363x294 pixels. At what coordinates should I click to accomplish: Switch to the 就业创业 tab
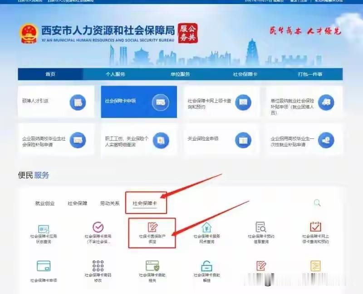(44, 203)
